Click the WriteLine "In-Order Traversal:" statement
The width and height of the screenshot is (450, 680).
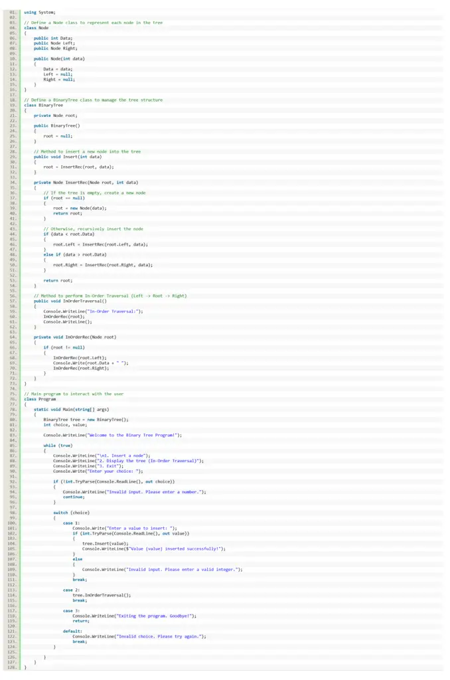93,311
